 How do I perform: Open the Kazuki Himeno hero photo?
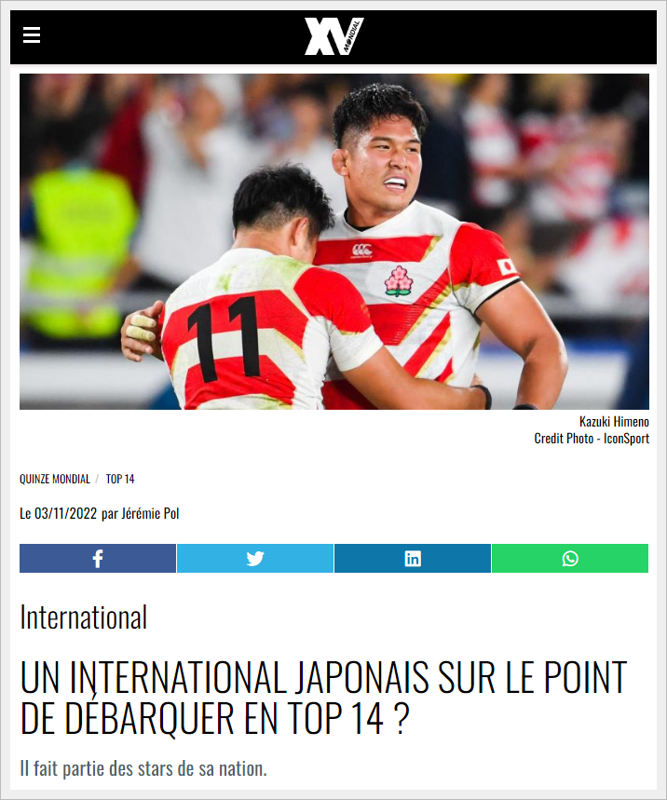pos(334,241)
